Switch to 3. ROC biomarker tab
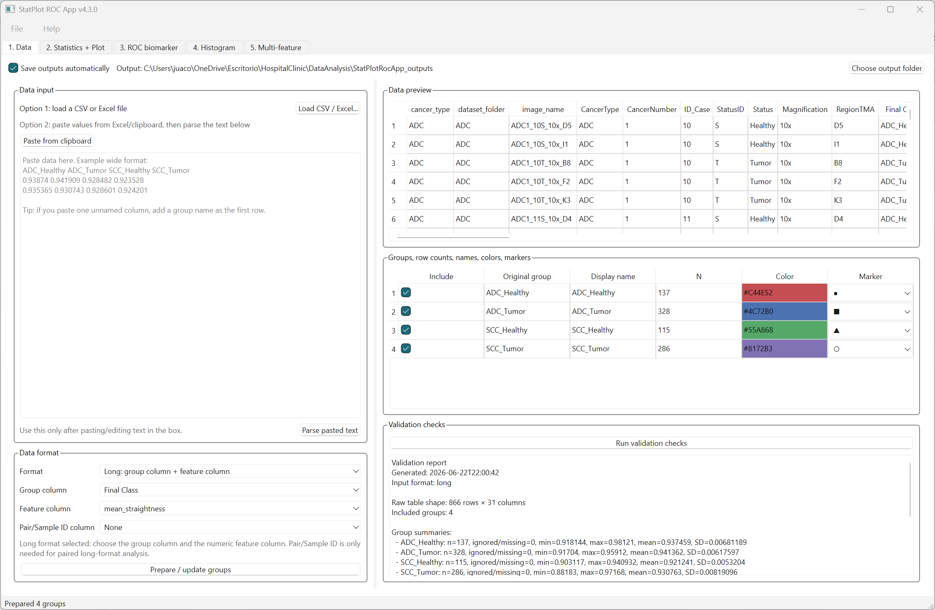935x610 pixels. (x=149, y=48)
